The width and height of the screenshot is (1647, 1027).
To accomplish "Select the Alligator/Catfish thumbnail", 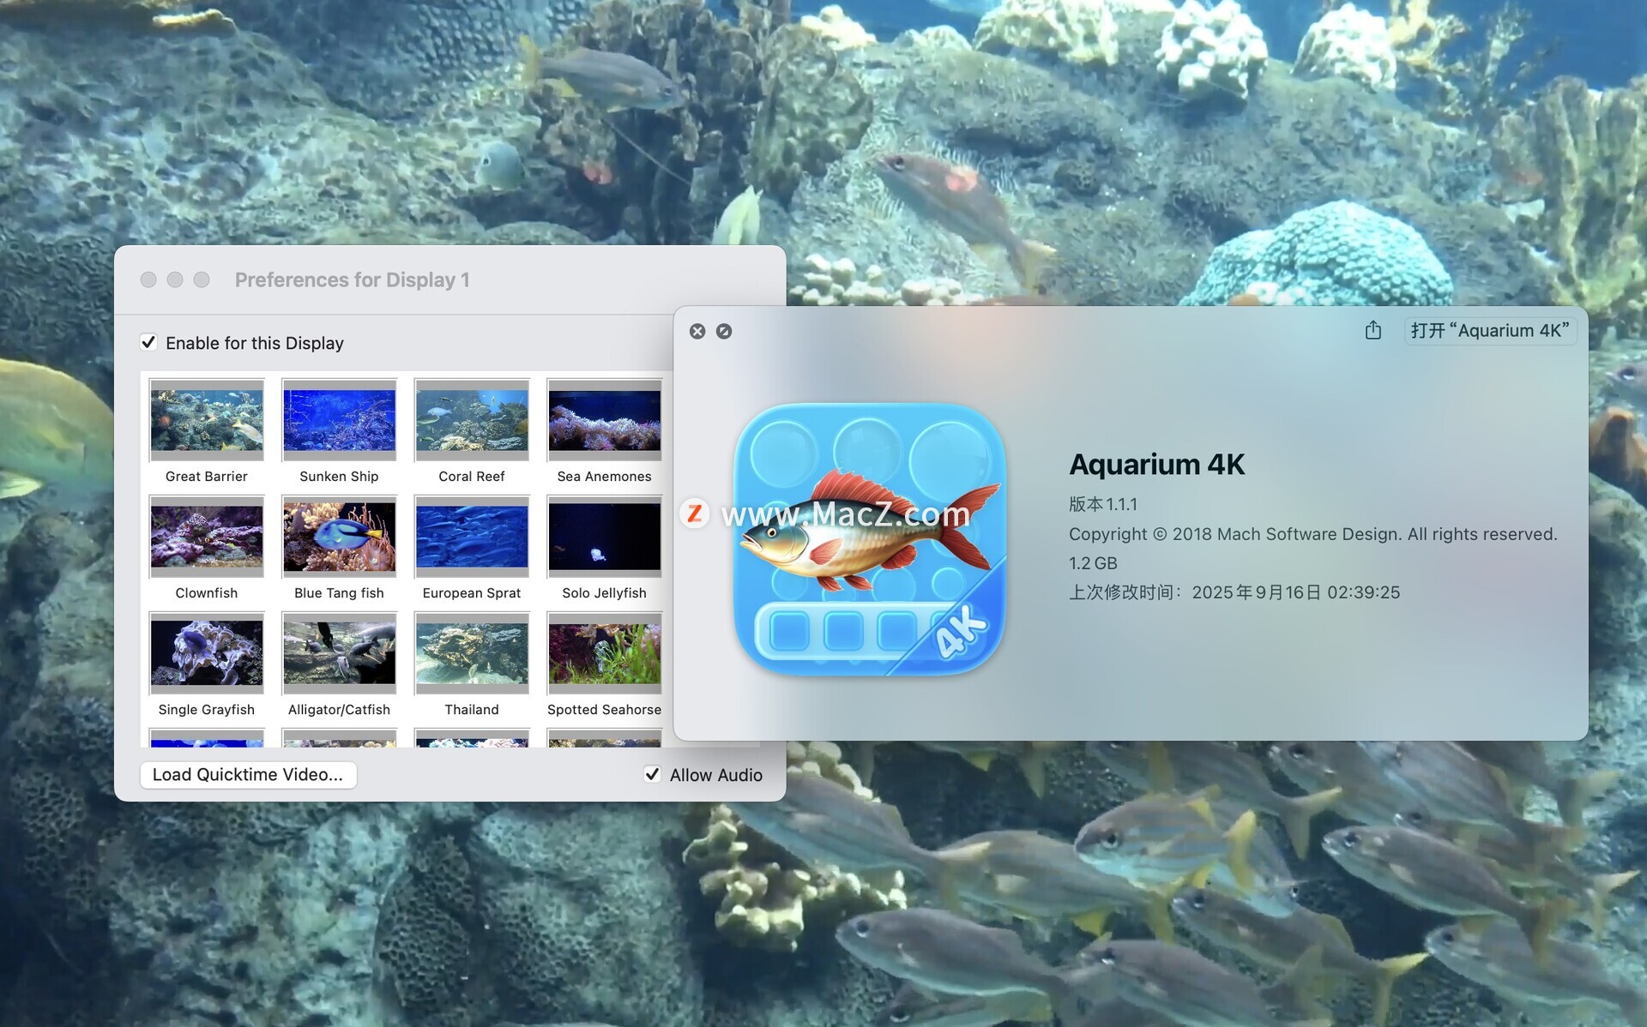I will tap(339, 653).
